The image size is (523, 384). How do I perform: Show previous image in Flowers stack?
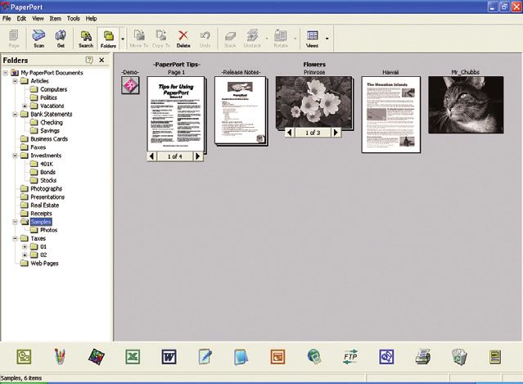point(290,133)
